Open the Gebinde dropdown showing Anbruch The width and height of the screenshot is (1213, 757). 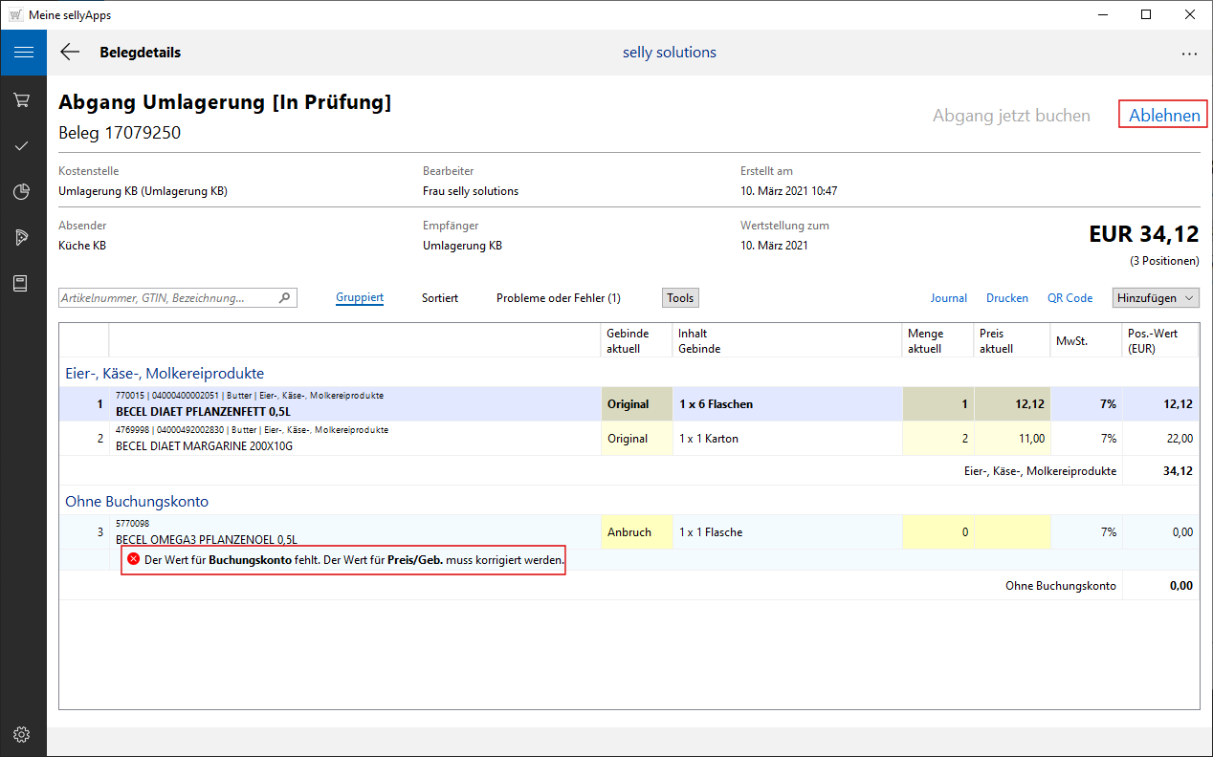636,532
